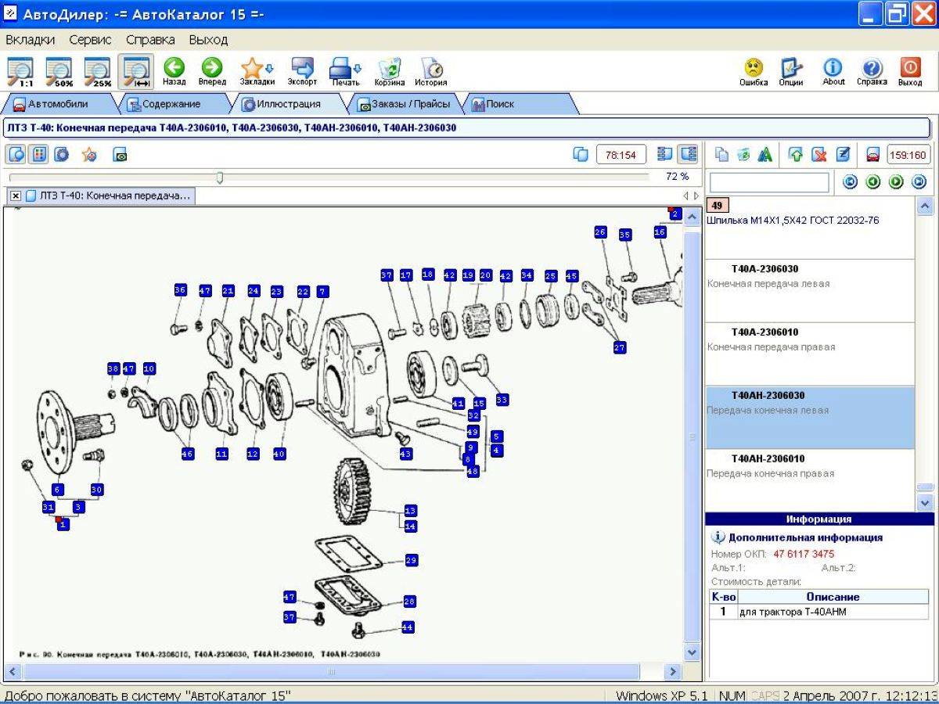Close the ЛТЗ Т-40 document tab
The height and width of the screenshot is (704, 939).
click(16, 196)
